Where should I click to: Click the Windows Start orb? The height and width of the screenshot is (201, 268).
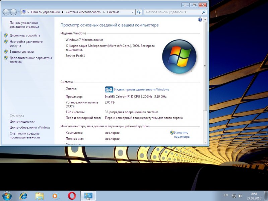pos(7,195)
